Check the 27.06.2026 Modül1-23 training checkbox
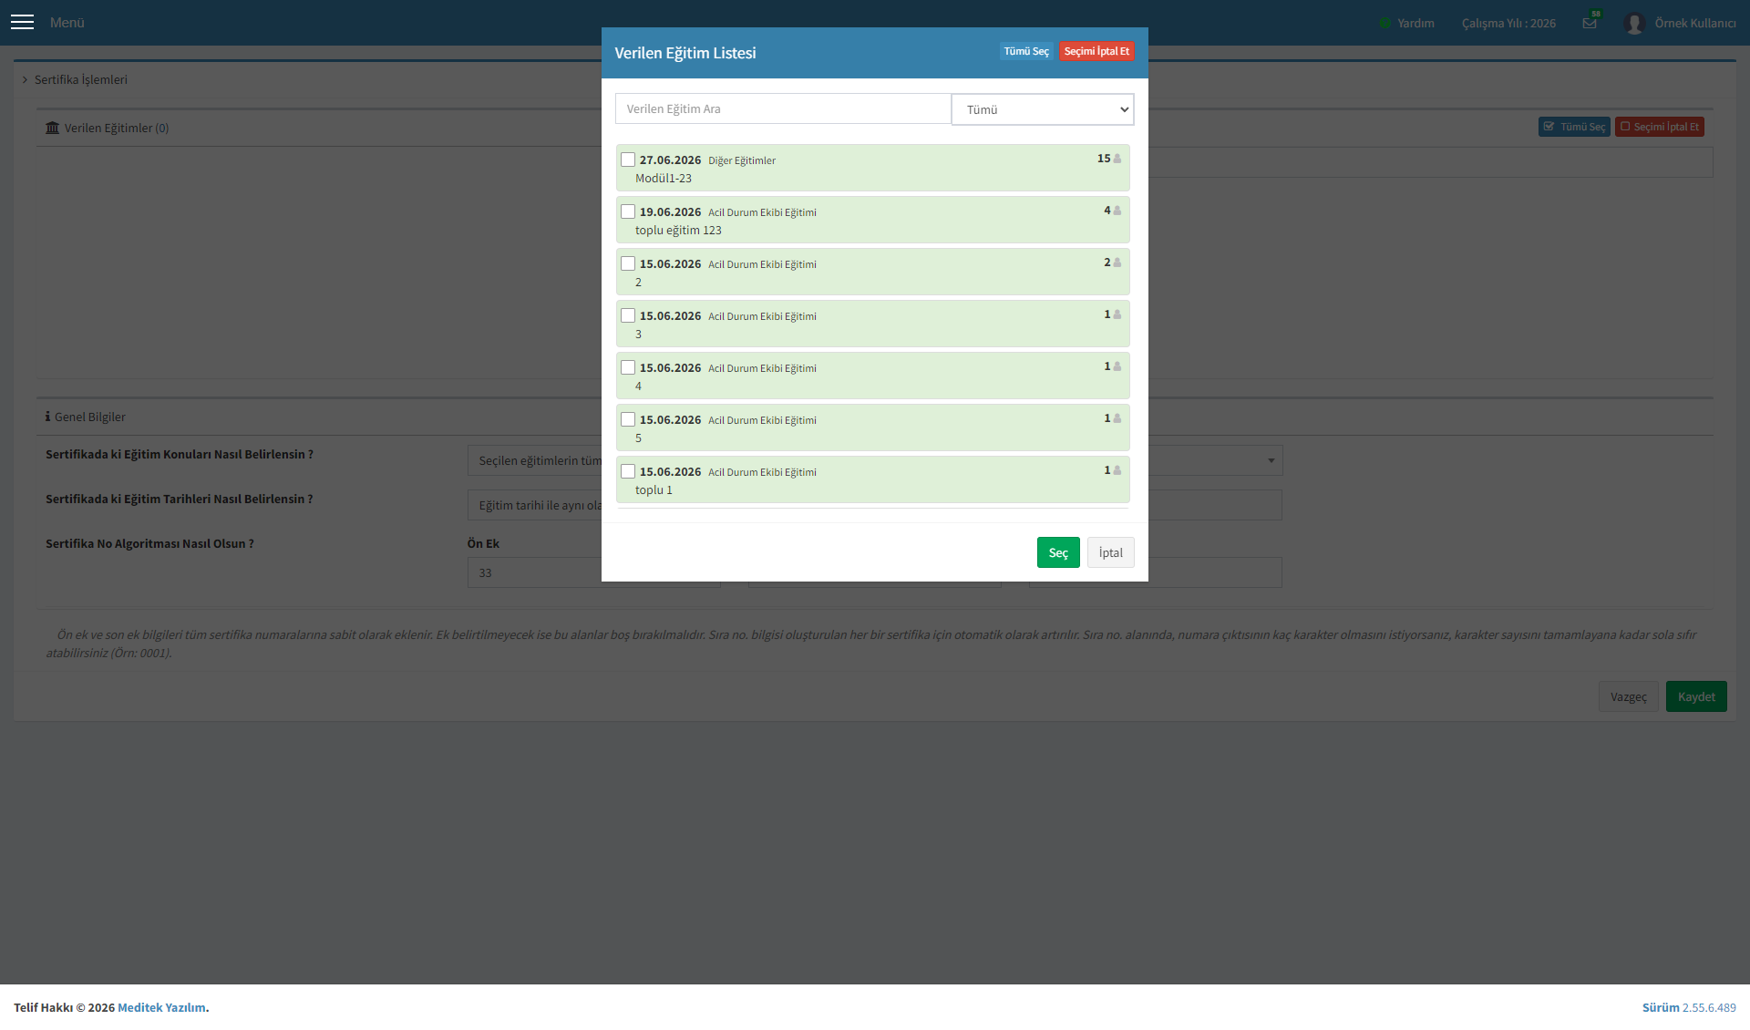The width and height of the screenshot is (1750, 1030). (628, 160)
